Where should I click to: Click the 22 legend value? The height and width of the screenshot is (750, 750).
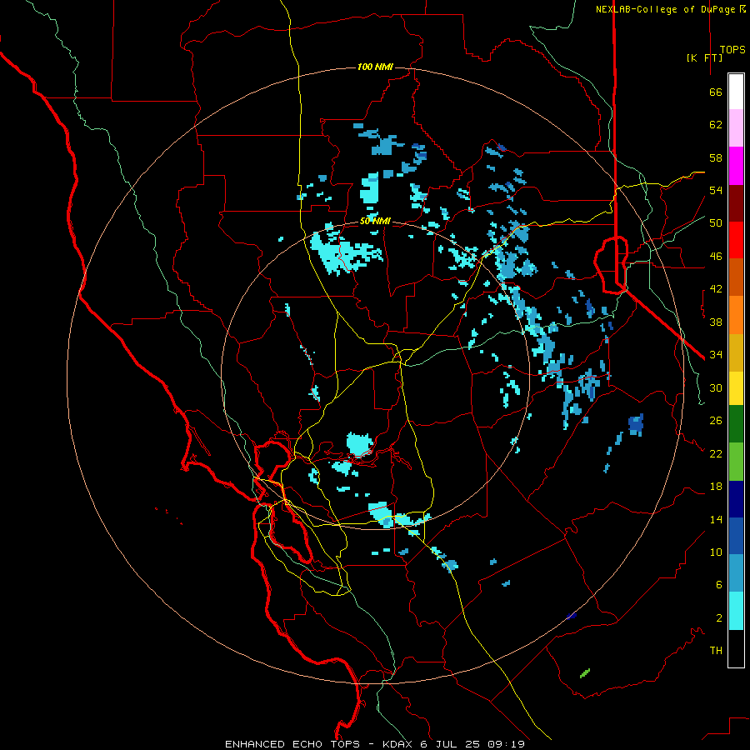[x=716, y=453]
